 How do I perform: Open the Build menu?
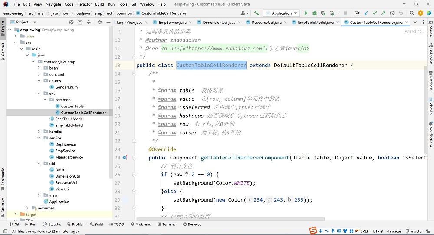99,4
